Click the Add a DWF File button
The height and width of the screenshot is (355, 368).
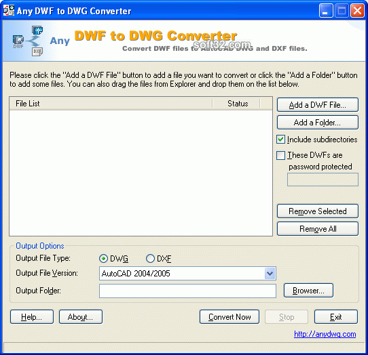coord(318,105)
